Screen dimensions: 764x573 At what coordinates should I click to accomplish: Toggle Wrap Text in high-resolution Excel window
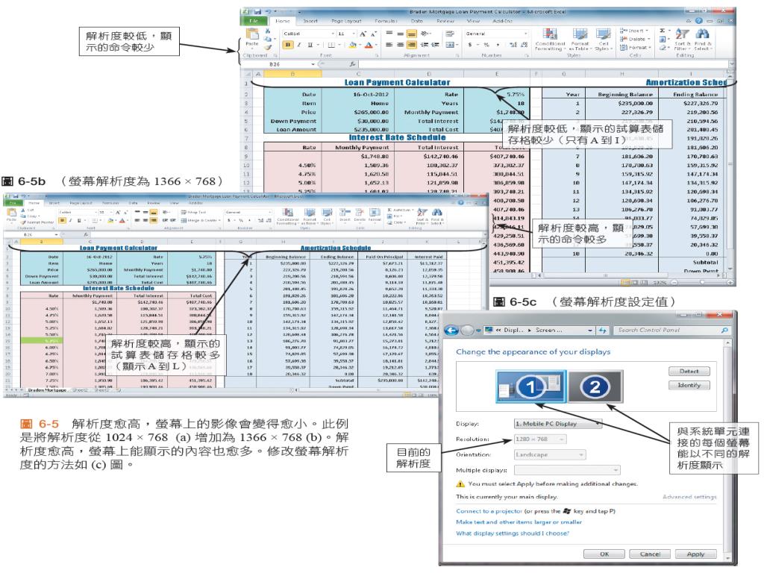click(193, 213)
